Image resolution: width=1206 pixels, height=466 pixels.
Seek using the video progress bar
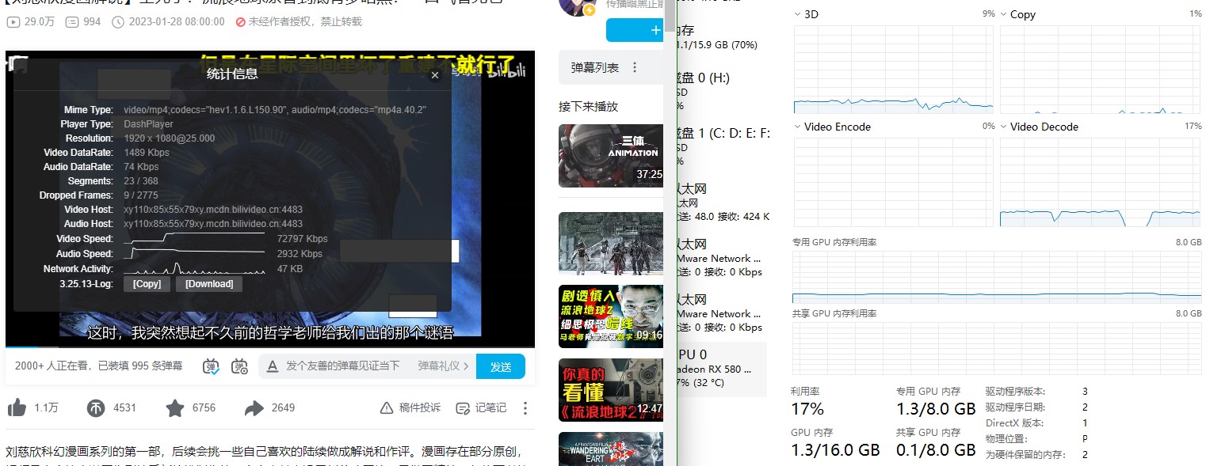coord(270,347)
